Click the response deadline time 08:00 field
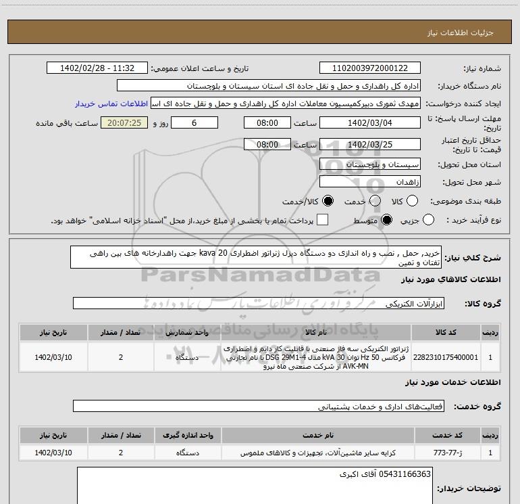Screen dimensions: 520x504 (x=267, y=123)
